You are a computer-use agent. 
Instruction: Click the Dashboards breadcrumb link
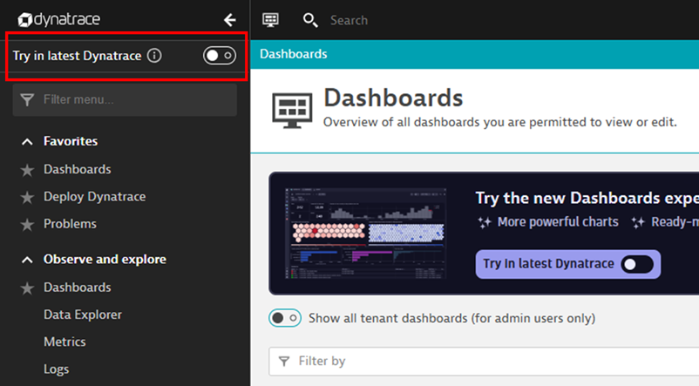click(x=294, y=54)
